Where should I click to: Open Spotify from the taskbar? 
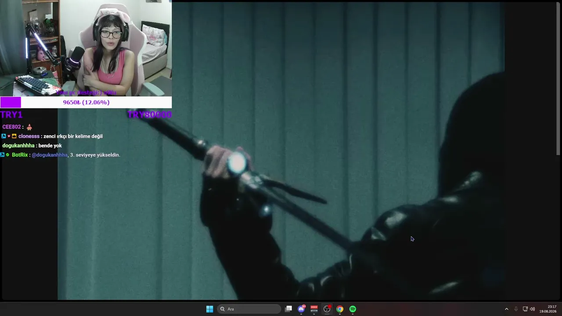[x=353, y=309]
